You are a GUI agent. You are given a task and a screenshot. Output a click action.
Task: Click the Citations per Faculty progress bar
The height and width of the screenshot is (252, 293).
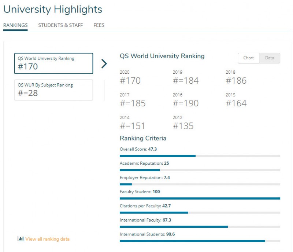click(x=200, y=213)
